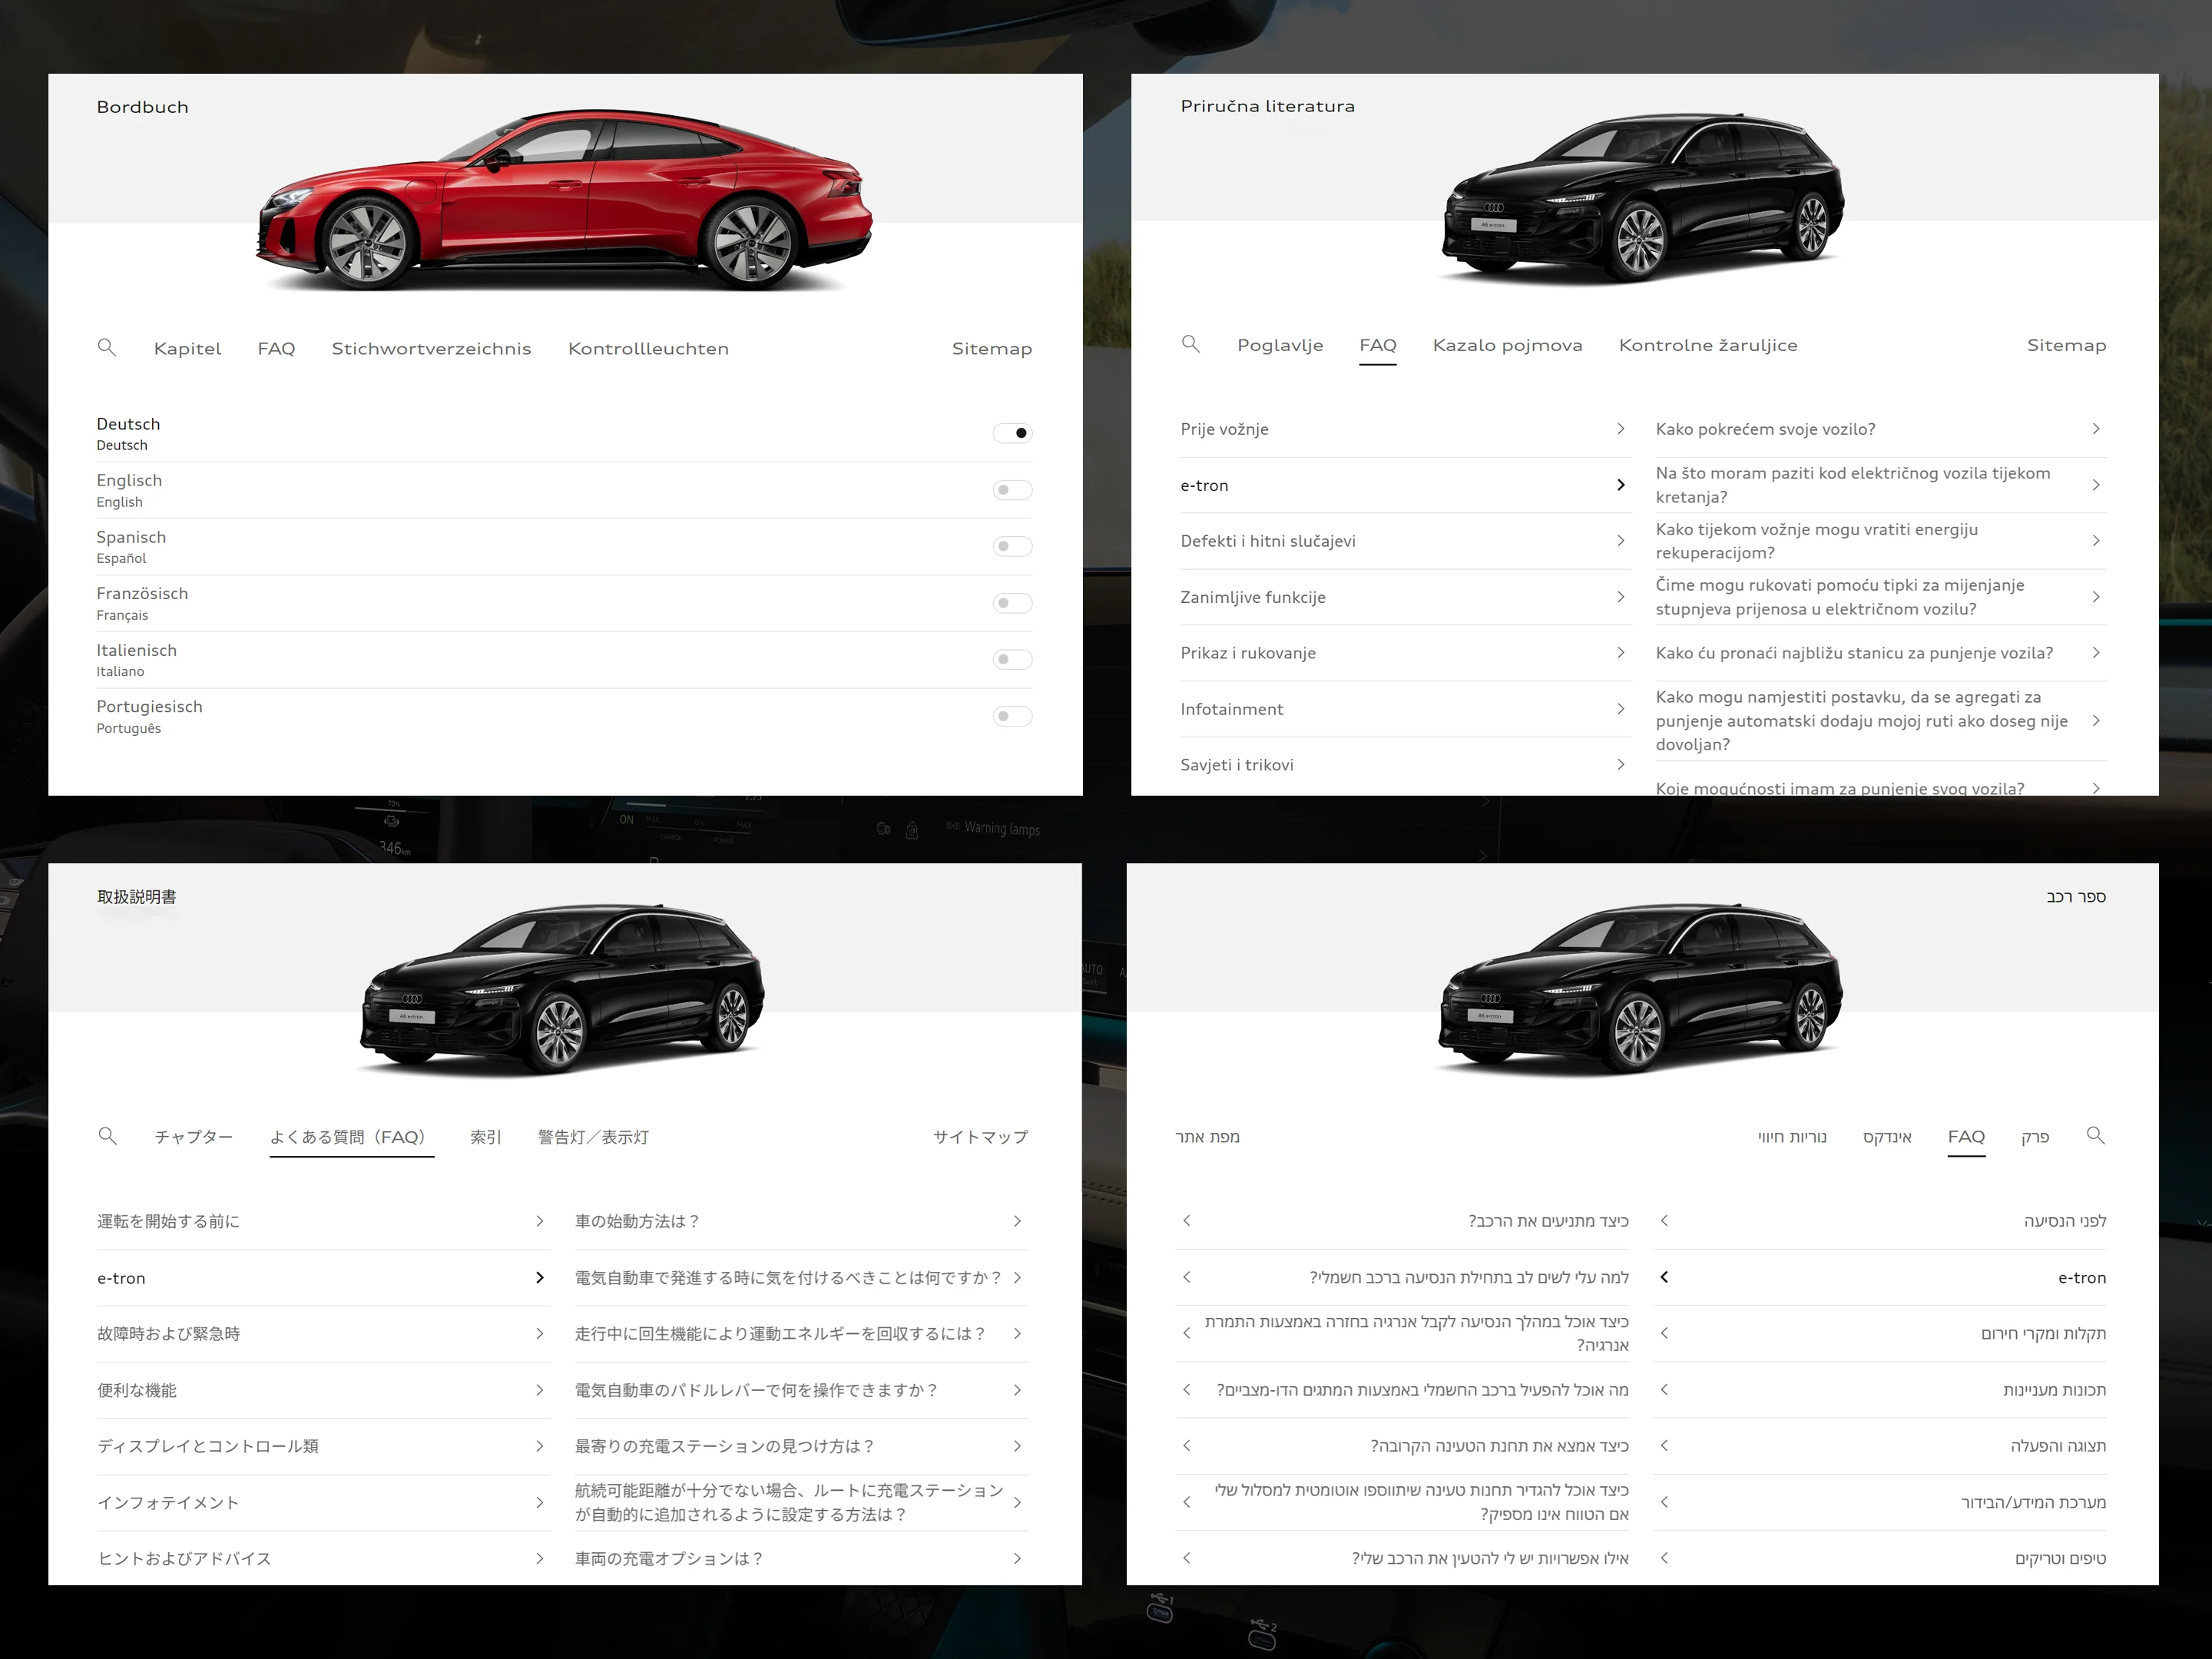Open the 'Kazalo pojmova' tab
The width and height of the screenshot is (2212, 1659).
pyautogui.click(x=1507, y=345)
